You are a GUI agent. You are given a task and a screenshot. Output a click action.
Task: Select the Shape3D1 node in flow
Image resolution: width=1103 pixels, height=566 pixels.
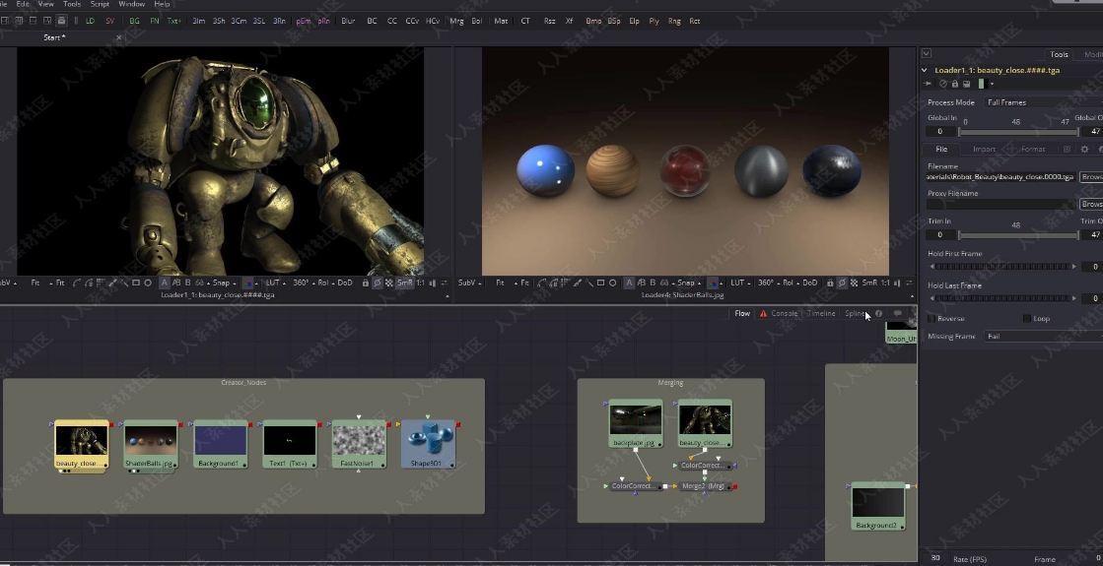click(x=428, y=445)
